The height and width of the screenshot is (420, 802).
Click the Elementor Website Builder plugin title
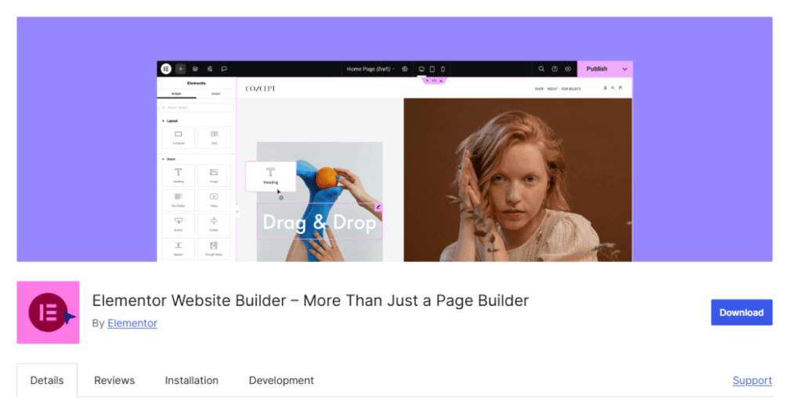[310, 300]
